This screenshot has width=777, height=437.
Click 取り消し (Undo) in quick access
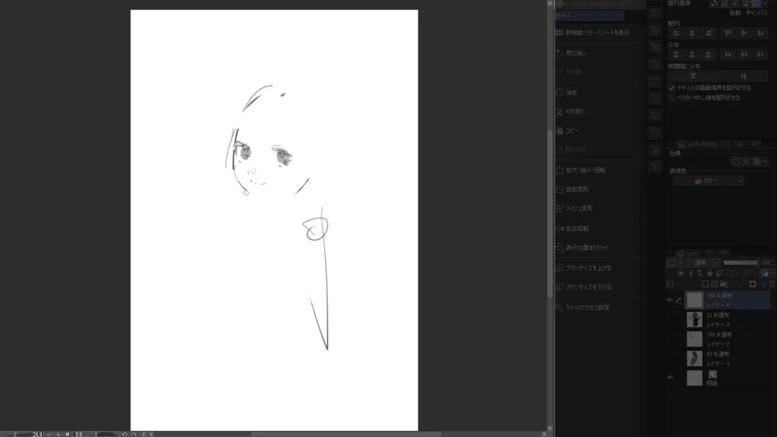pyautogui.click(x=599, y=53)
